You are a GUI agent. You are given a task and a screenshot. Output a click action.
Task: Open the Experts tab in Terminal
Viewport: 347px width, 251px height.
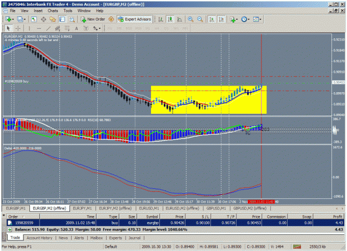coord(115,238)
